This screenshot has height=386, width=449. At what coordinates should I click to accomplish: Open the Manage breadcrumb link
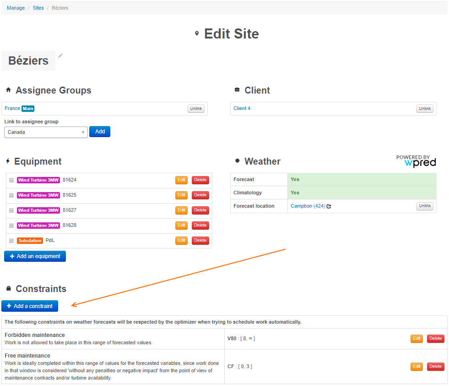coord(16,8)
